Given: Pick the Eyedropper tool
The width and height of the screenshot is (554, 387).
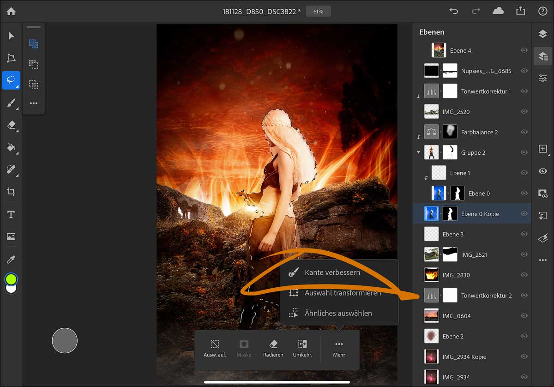Looking at the screenshot, I should (x=11, y=260).
